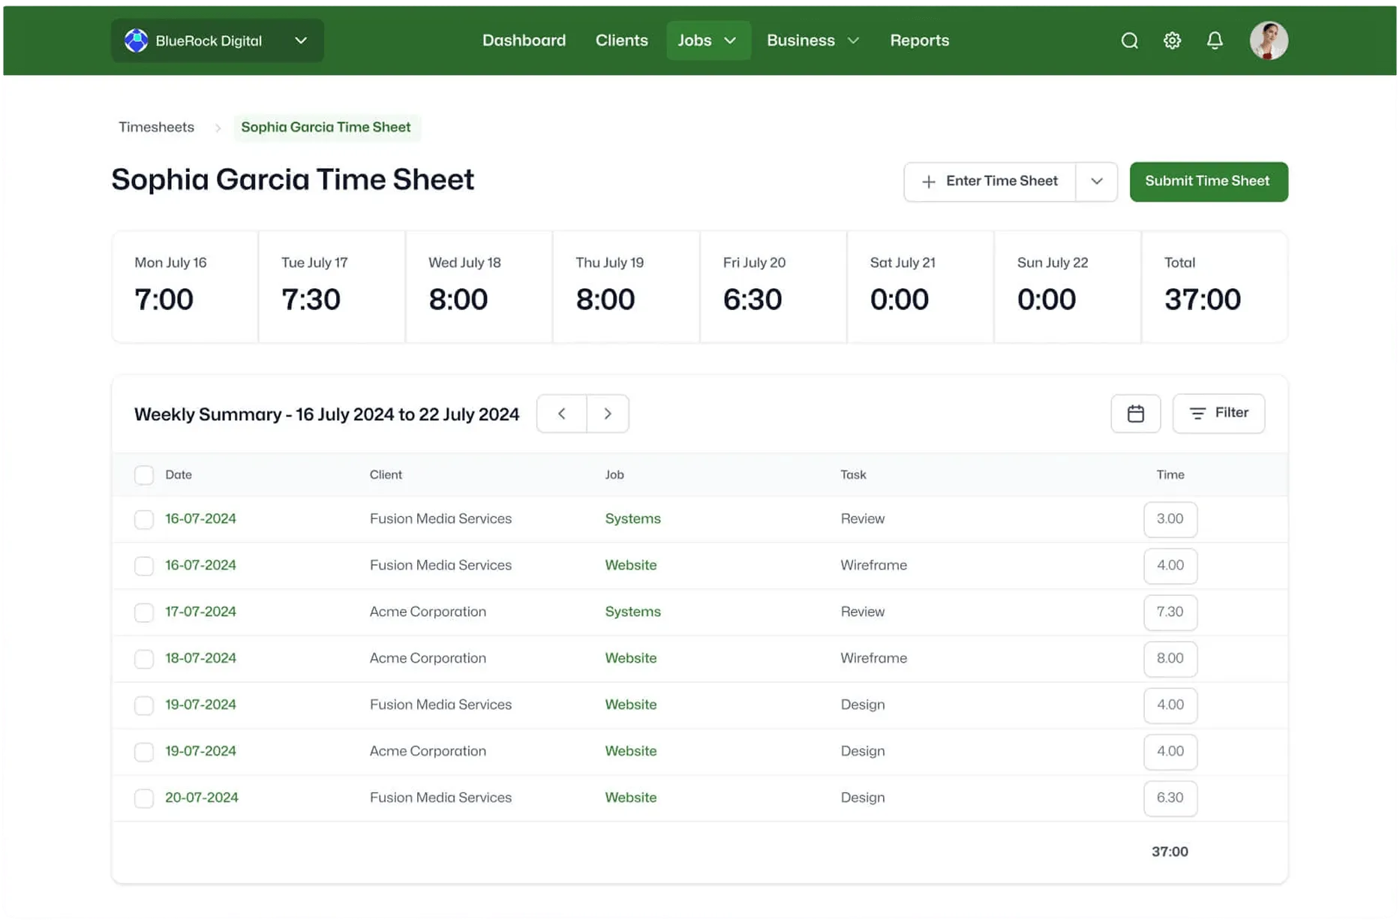The height and width of the screenshot is (923, 1400).
Task: Click the Total 37:00 card
Action: [1215, 287]
